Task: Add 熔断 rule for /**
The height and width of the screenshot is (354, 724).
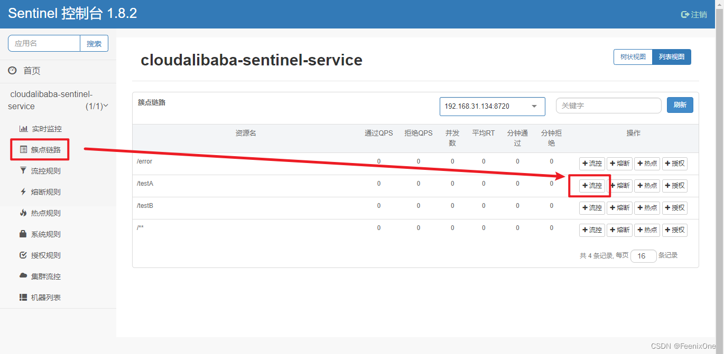Action: click(x=619, y=230)
